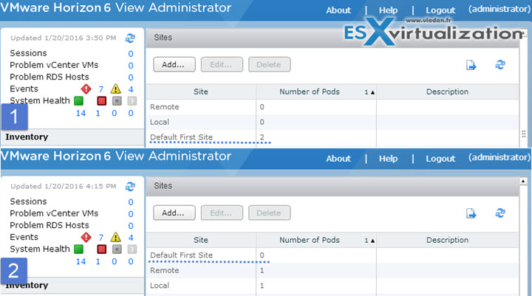Select Remote row in bottom table
Image resolution: width=532 pixels, height=296 pixels.
pyautogui.click(x=332, y=271)
